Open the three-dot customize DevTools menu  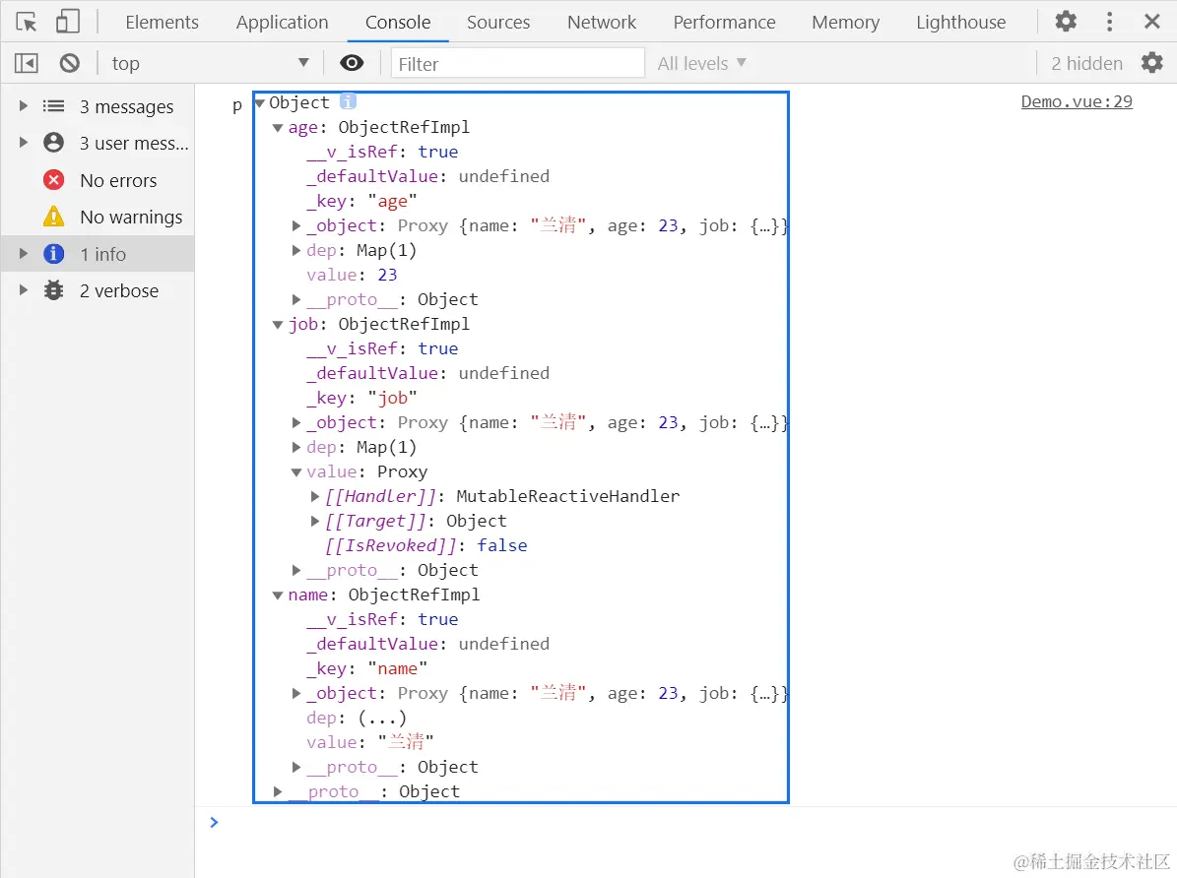coord(1109,22)
